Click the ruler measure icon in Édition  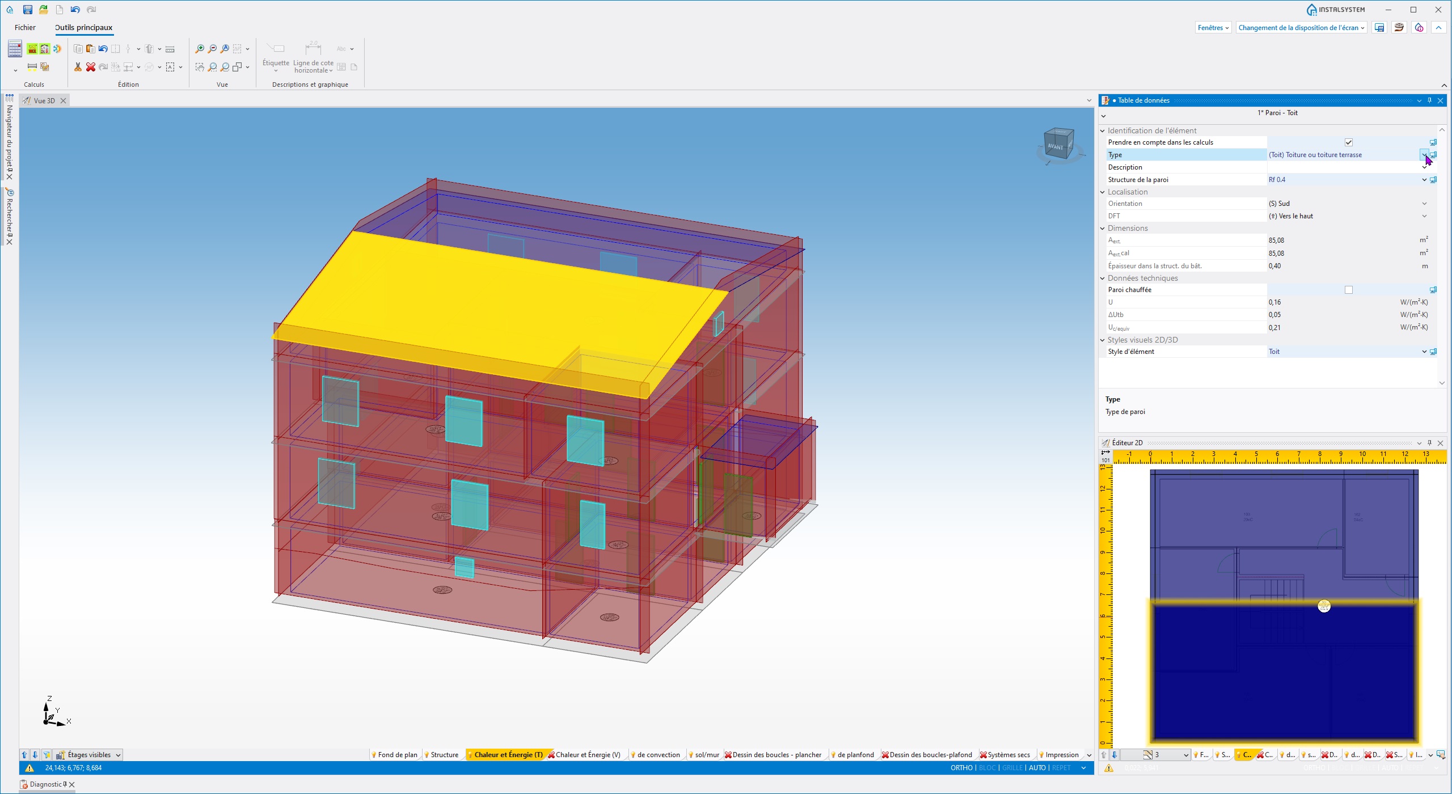click(170, 49)
